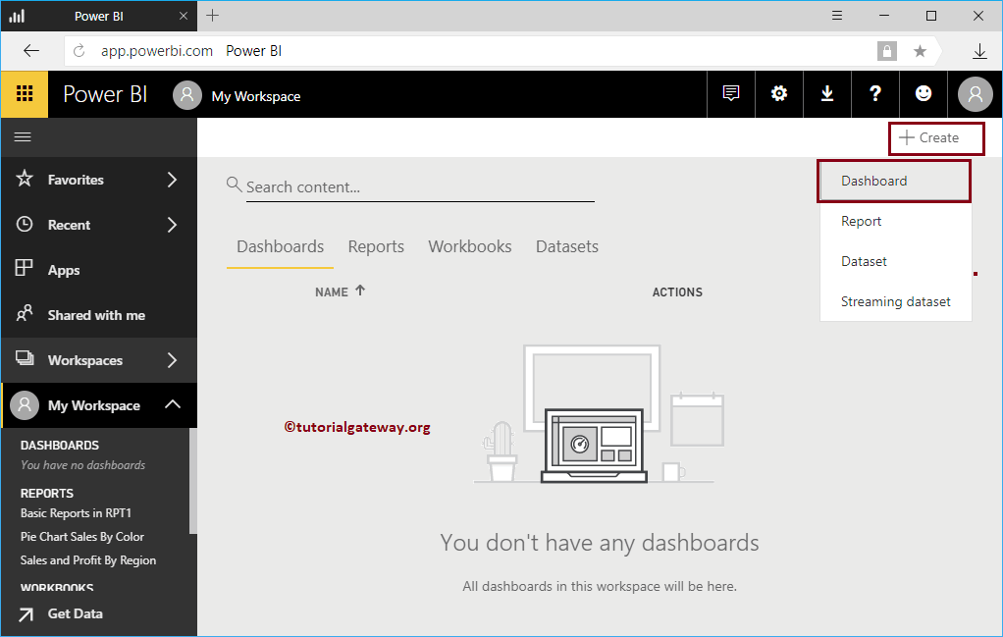
Task: Switch to the Datasets tab
Action: (567, 247)
